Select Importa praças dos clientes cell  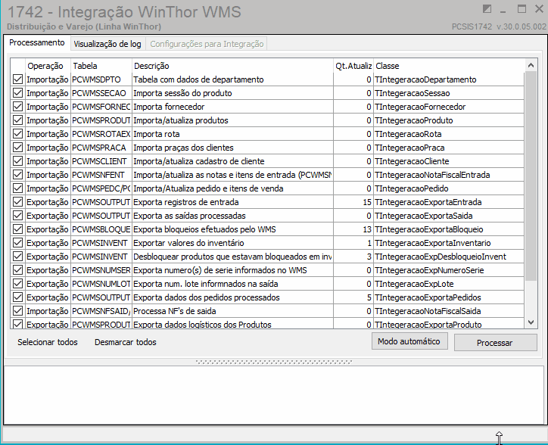click(232, 148)
